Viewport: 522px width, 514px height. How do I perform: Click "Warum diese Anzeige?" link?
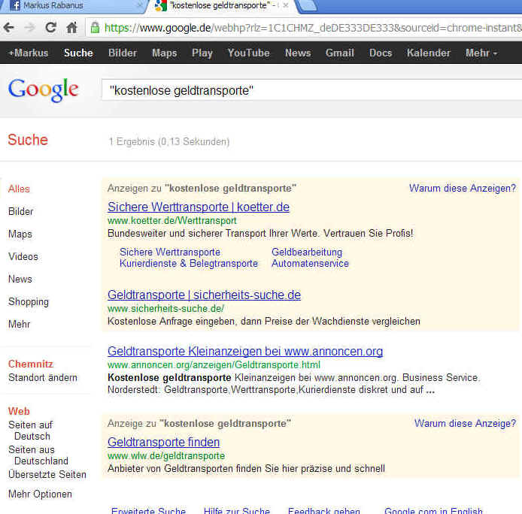click(x=465, y=423)
